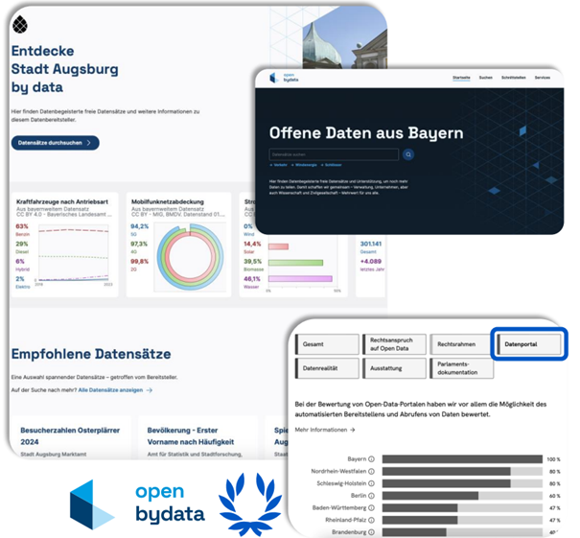Select the Datenrealität tab
This screenshot has height=538, width=580.
[x=327, y=368]
